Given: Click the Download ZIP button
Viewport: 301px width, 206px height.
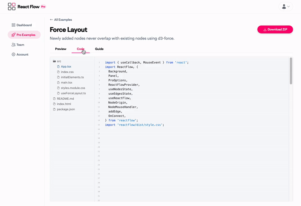Looking at the screenshot, I should tap(275, 29).
